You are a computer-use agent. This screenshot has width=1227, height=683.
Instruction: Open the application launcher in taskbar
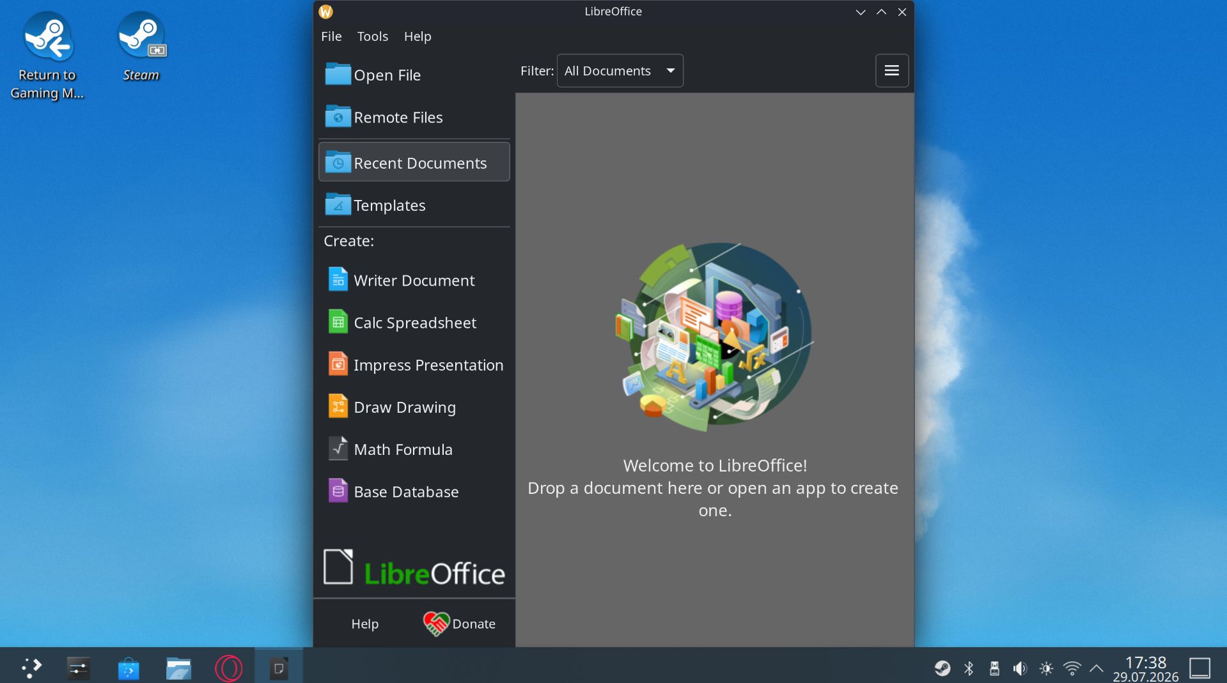pos(31,668)
